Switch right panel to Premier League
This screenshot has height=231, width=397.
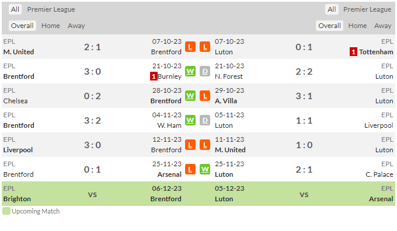tap(367, 9)
